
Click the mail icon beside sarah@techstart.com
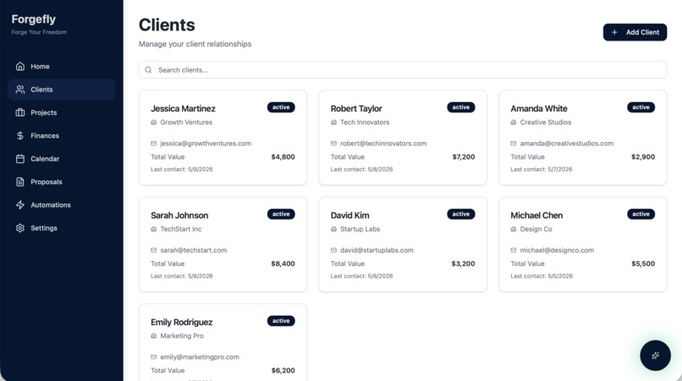153,250
